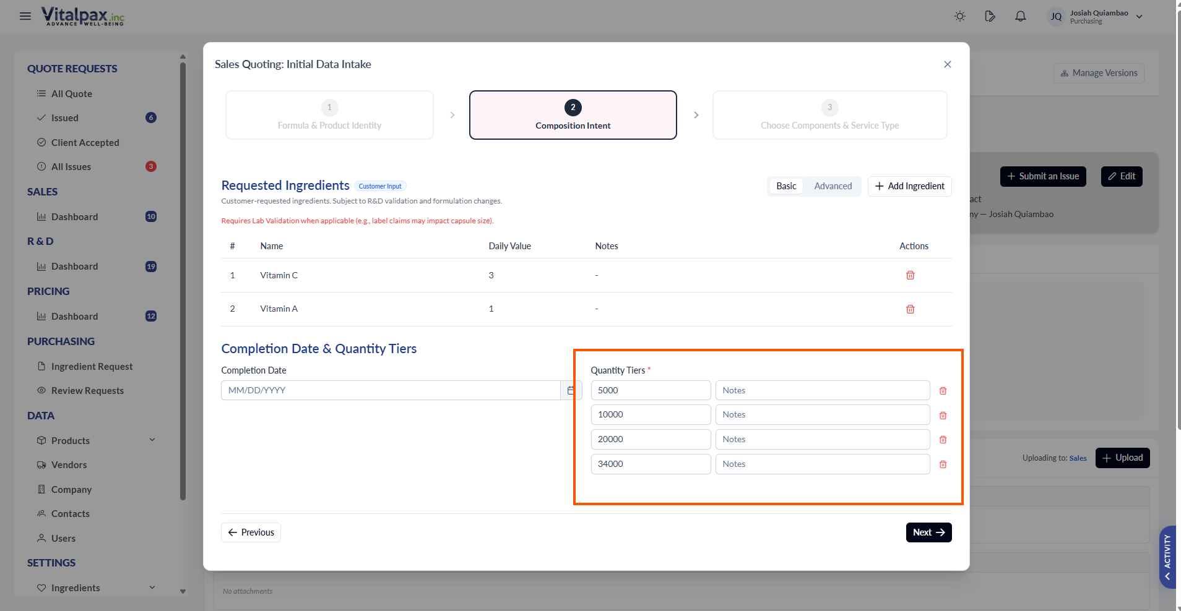Delete the Vitamin A ingredient row
1181x611 pixels.
click(911, 309)
